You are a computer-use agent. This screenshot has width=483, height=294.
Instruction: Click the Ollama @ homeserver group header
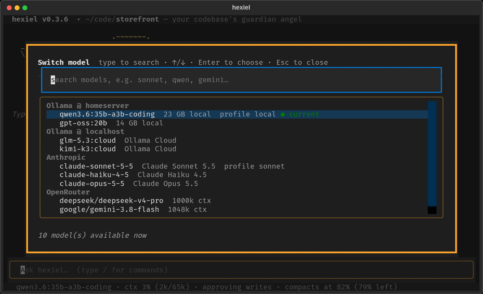point(88,106)
